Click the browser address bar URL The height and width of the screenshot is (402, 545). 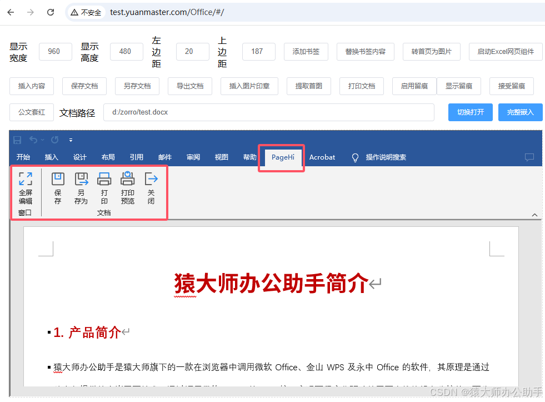(167, 12)
